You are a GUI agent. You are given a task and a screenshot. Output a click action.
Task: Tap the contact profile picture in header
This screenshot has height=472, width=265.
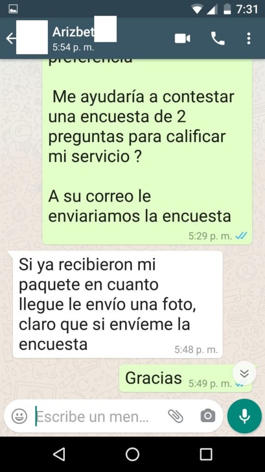click(32, 37)
